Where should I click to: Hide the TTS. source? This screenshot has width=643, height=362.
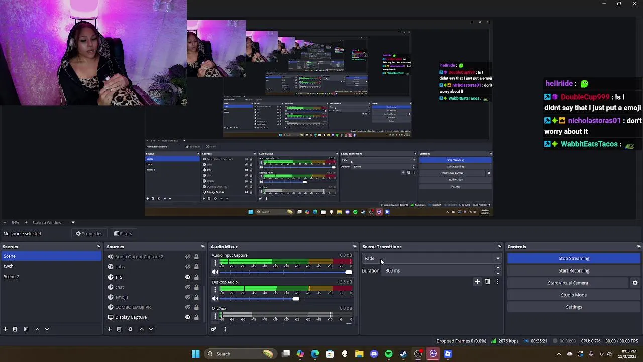[x=188, y=277]
